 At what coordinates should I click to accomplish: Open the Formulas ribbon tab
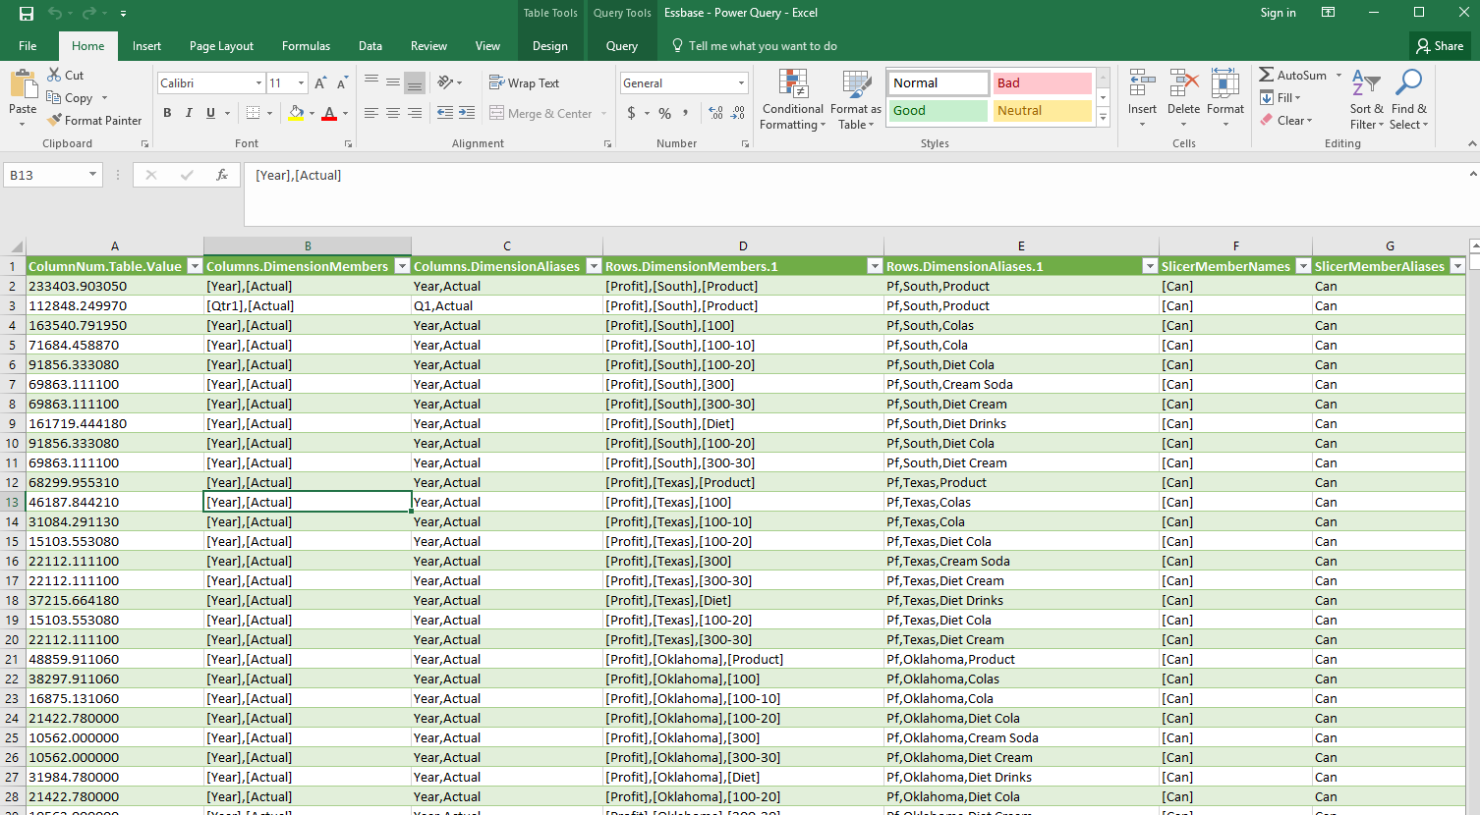(306, 45)
